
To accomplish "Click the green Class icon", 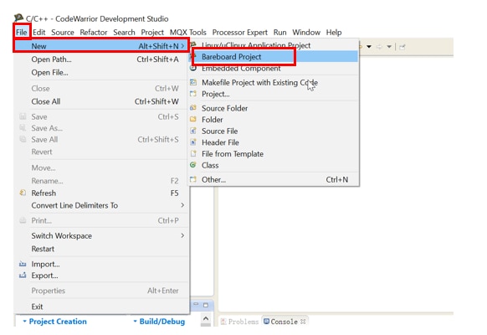I will [x=193, y=165].
